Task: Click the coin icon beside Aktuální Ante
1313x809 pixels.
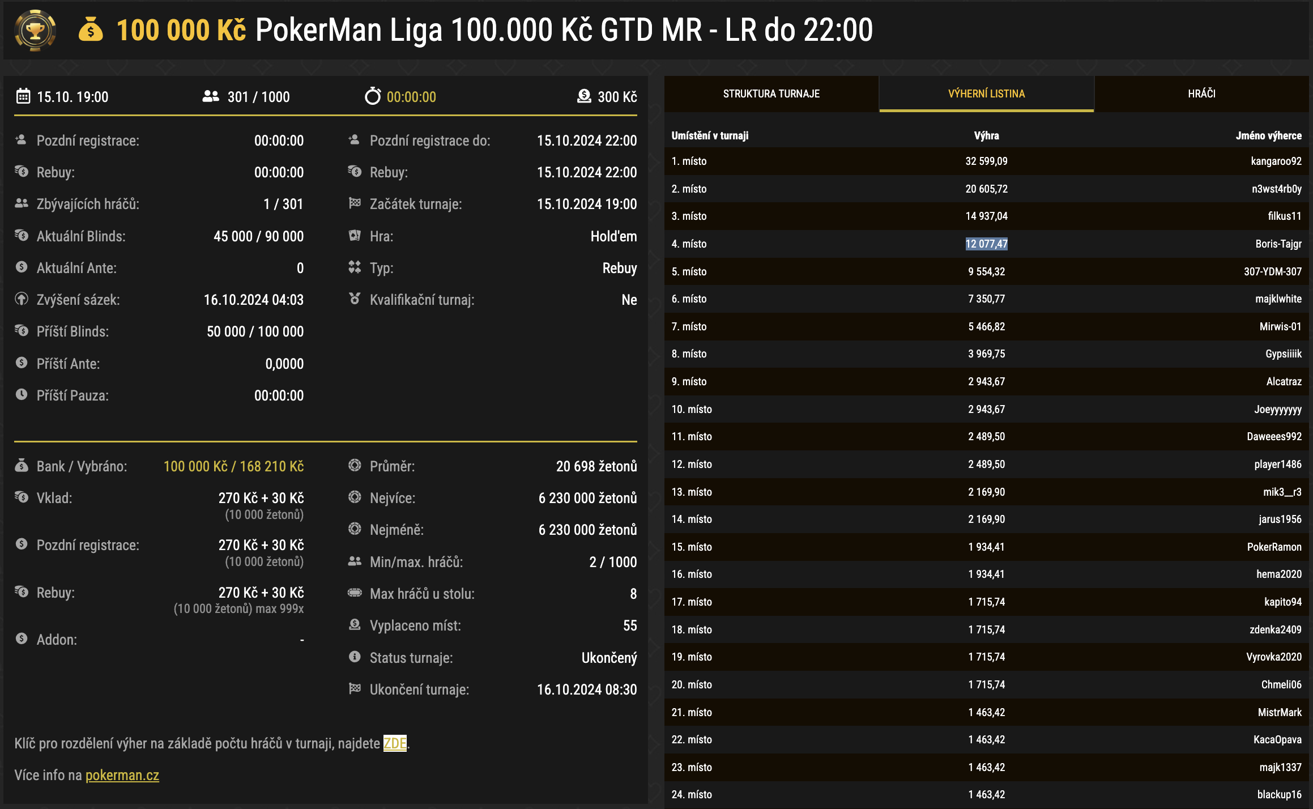Action: click(x=22, y=267)
